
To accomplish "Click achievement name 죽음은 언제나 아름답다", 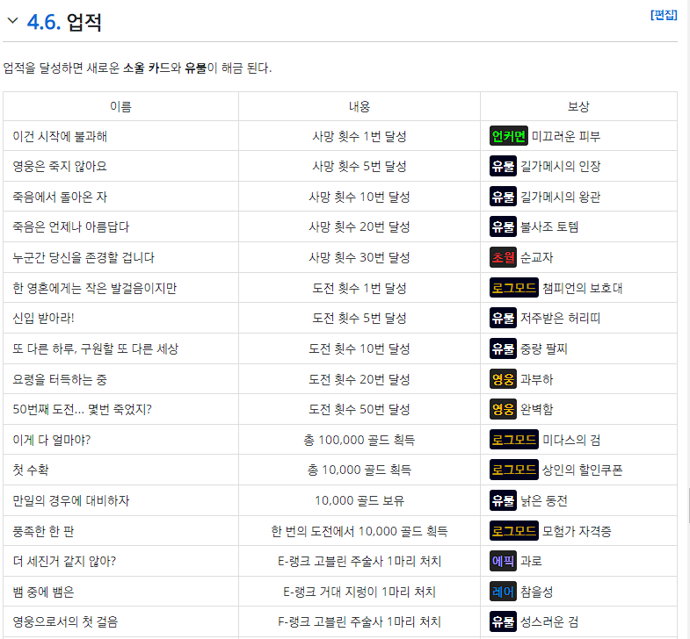I will click(x=71, y=226).
